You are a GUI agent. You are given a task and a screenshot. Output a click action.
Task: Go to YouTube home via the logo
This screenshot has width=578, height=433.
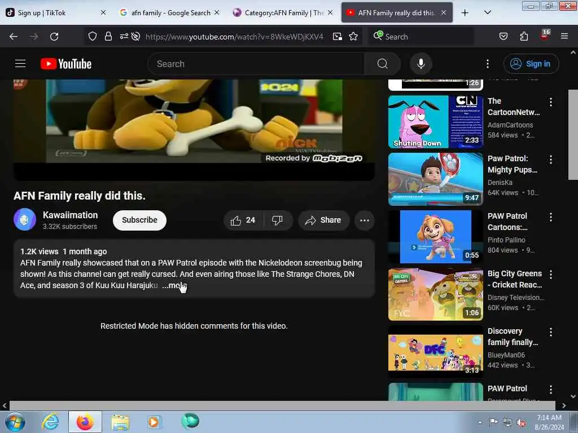coord(66,64)
